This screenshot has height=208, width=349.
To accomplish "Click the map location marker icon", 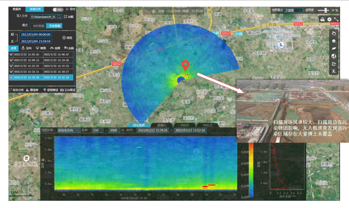I will point(322,19).
